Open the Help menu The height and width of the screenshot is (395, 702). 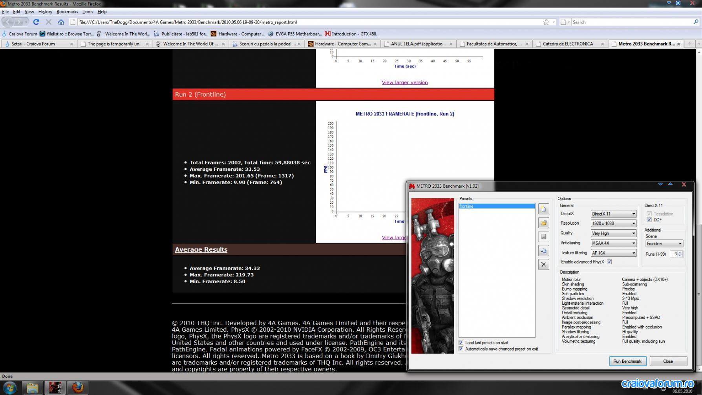102,12
